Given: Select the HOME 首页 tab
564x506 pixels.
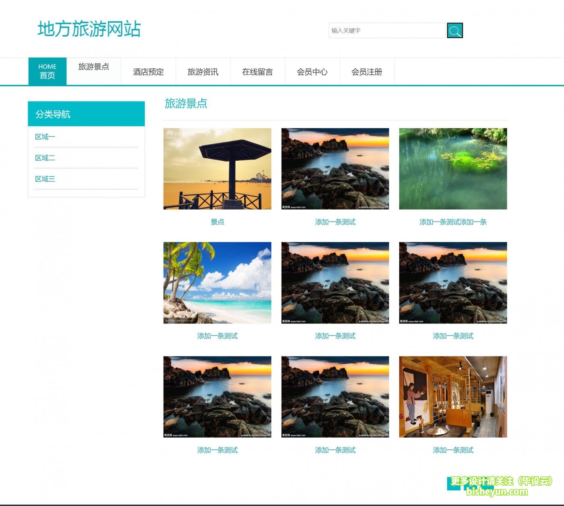Looking at the screenshot, I should pos(47,71).
